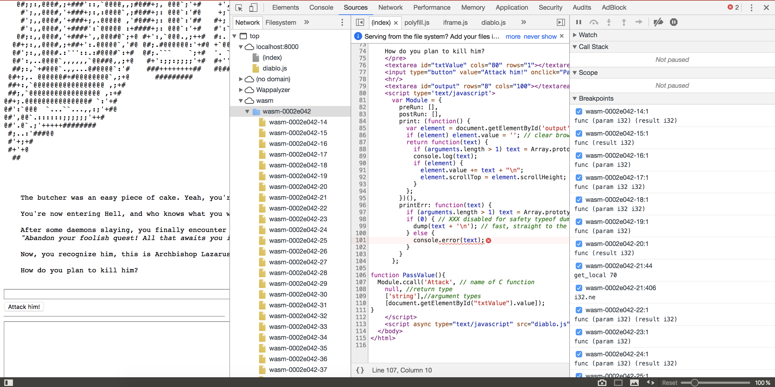Image resolution: width=775 pixels, height=387 pixels.
Task: Toggle breakpoint wasm-0002e042-17:1 checkbox
Action: (x=578, y=177)
